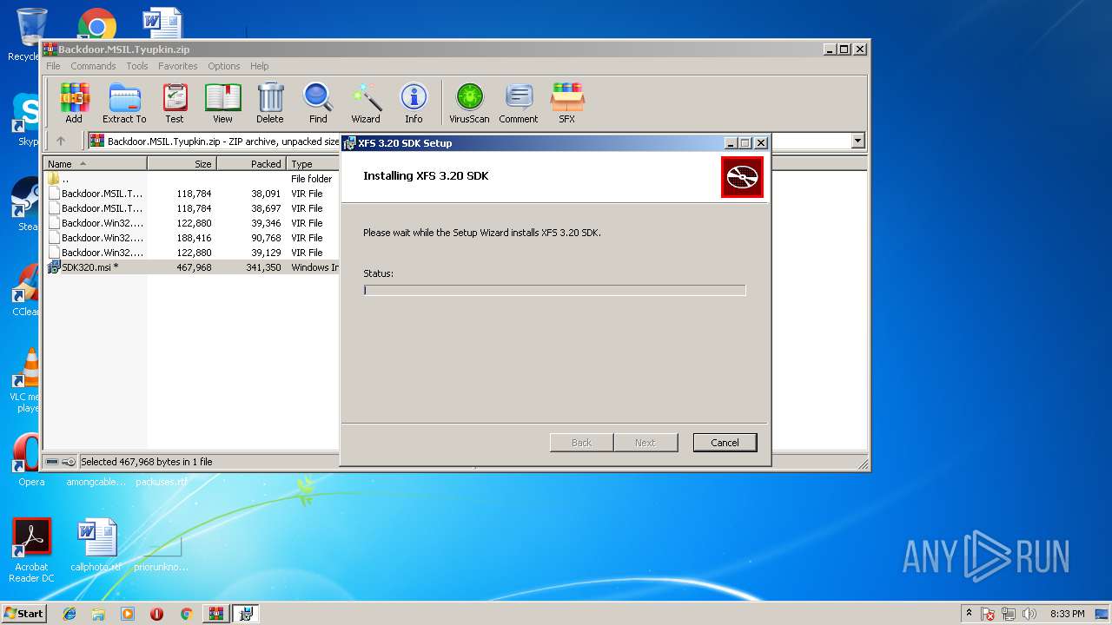The image size is (1112, 625).
Task: Show archive Info icon
Action: click(x=414, y=103)
